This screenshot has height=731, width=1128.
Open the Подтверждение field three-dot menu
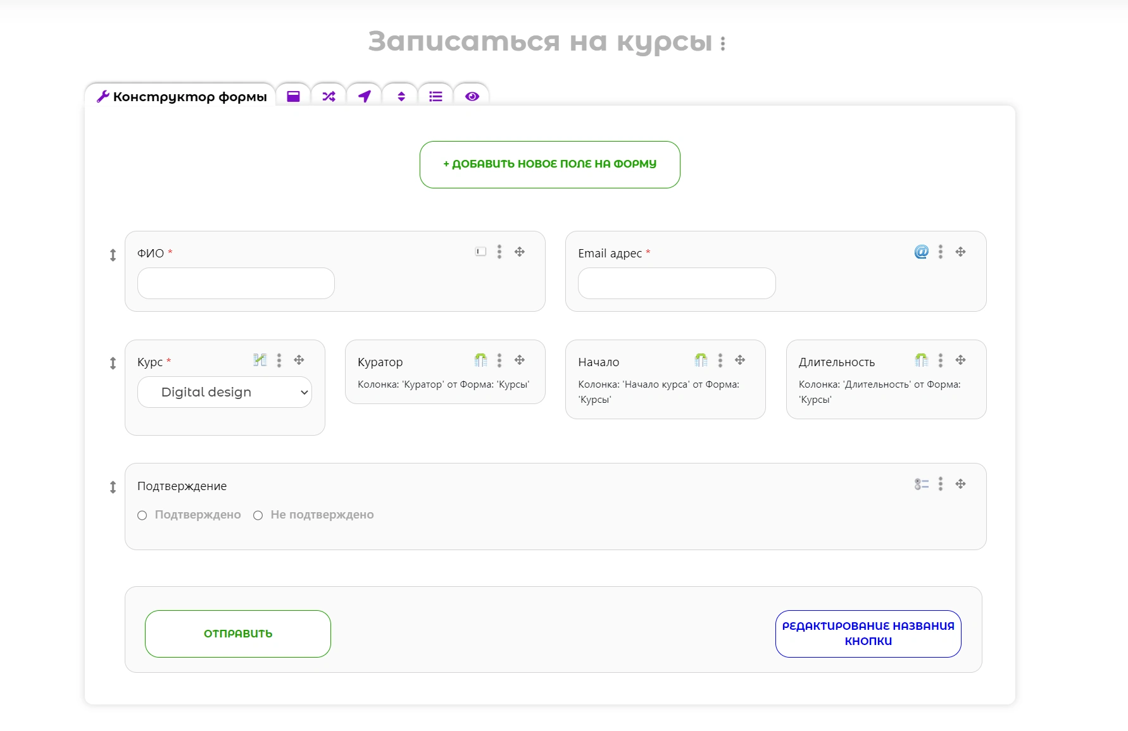[941, 484]
